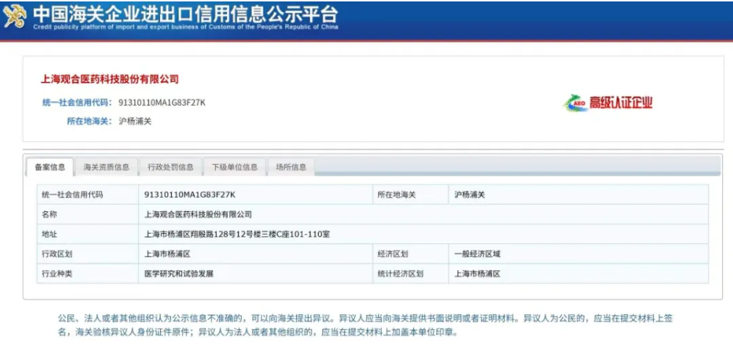Click the 行政区划 label cell
Viewport: 733px width, 346px height.
tap(88, 254)
